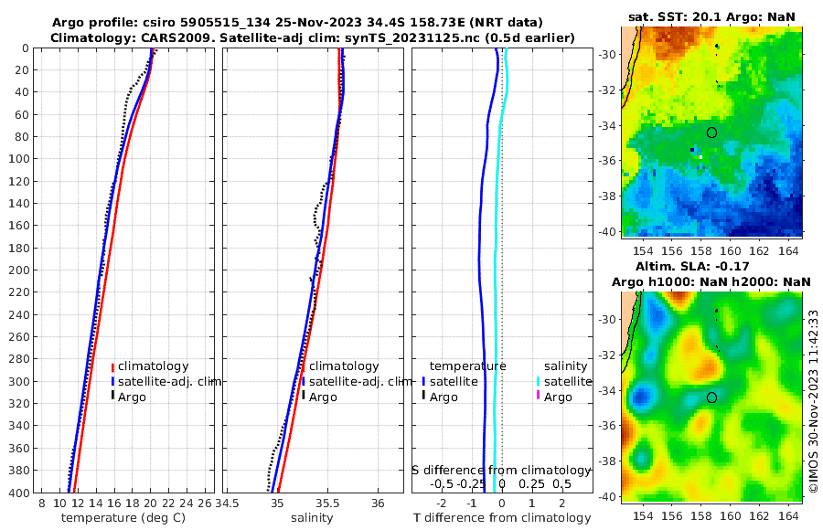Click the 'climatology' legend label in salinity plot
823x530 pixels.
point(344,366)
